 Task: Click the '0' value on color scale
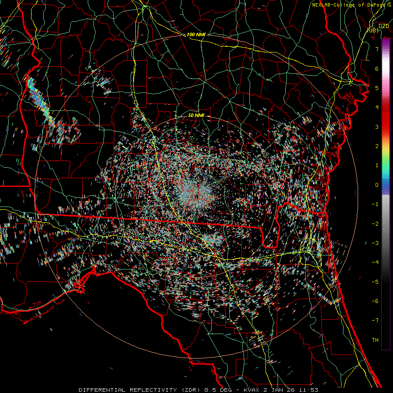click(377, 185)
